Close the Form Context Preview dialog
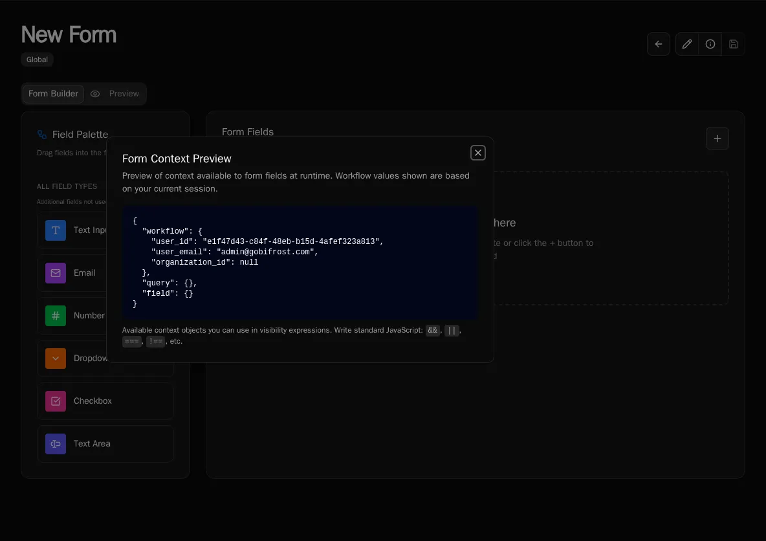 [x=477, y=153]
